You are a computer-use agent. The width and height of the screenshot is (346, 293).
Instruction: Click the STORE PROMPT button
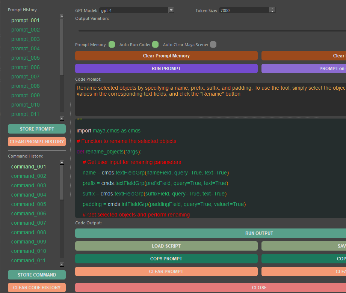[37, 129]
